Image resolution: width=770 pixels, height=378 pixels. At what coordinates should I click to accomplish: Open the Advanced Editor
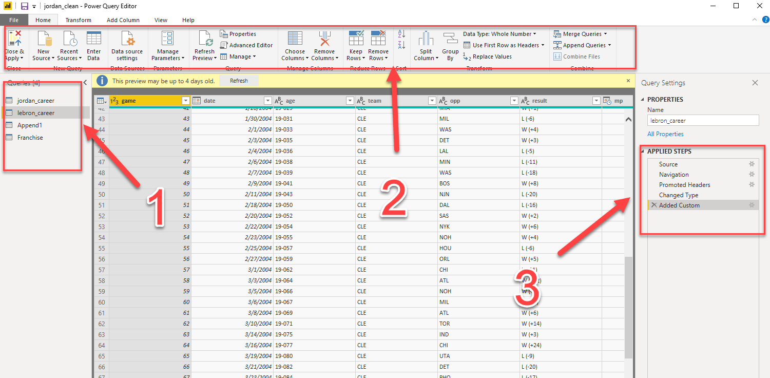coord(246,45)
